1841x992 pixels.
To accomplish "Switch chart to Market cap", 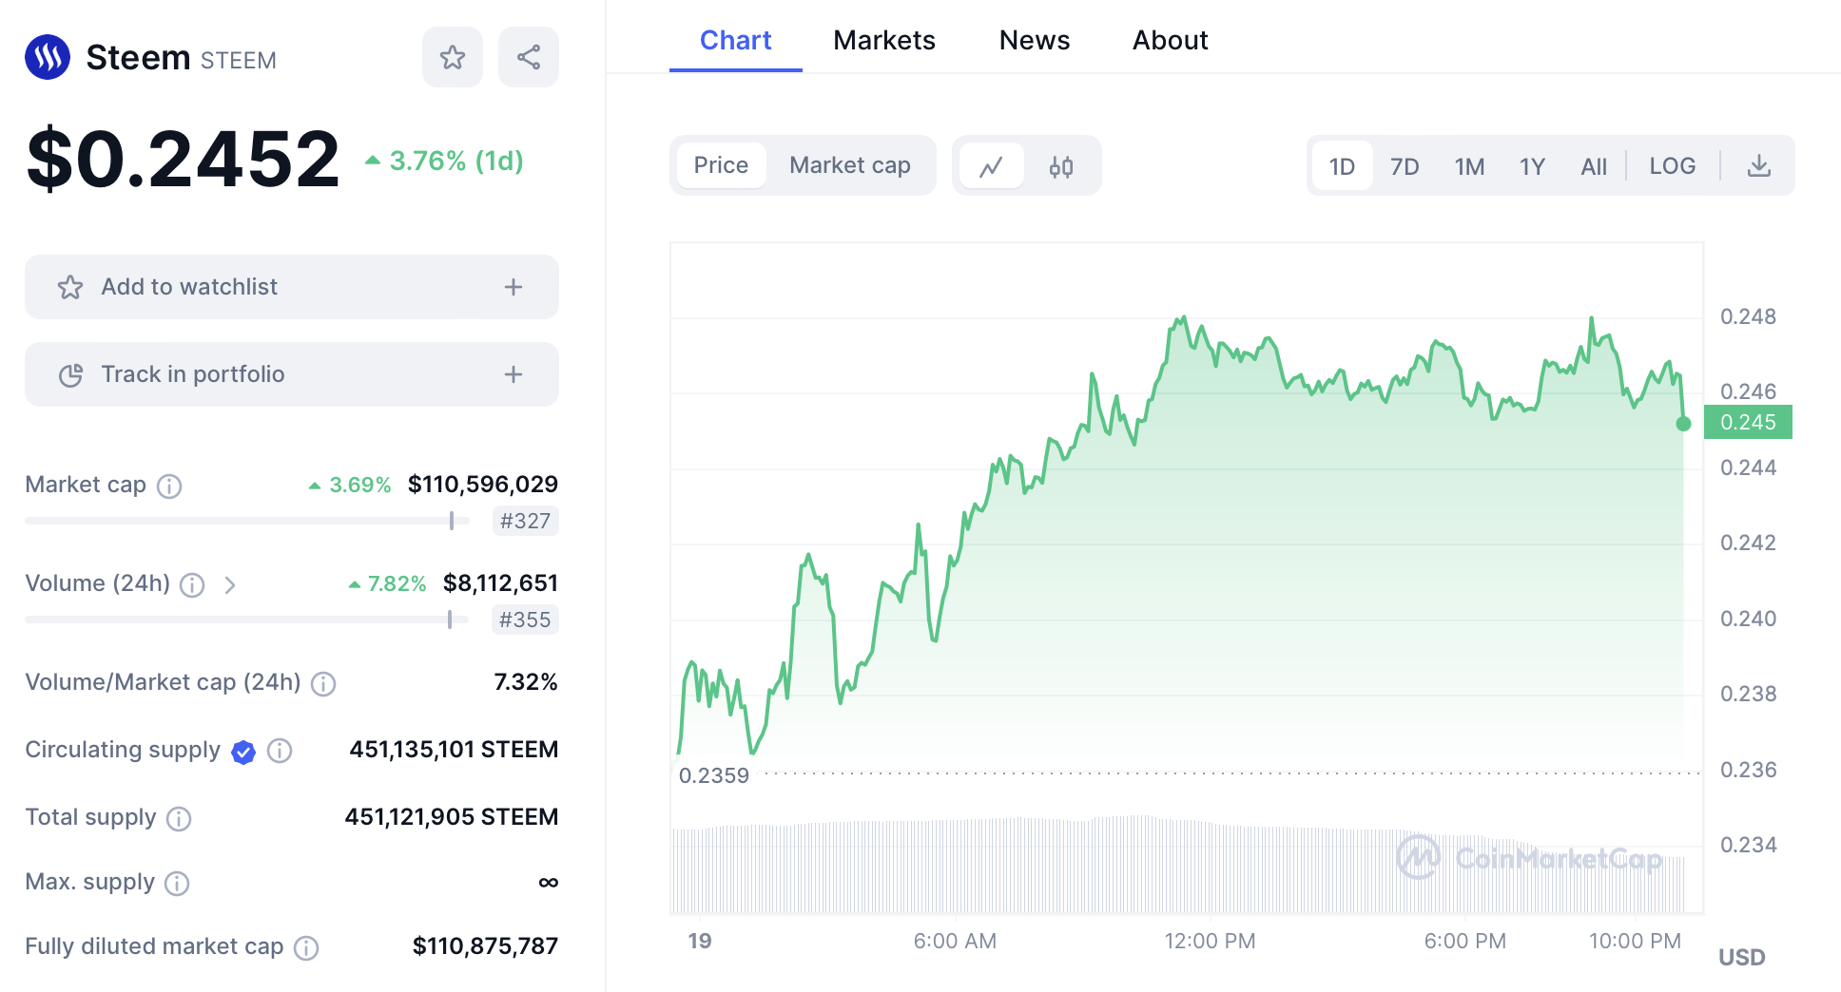I will click(849, 165).
